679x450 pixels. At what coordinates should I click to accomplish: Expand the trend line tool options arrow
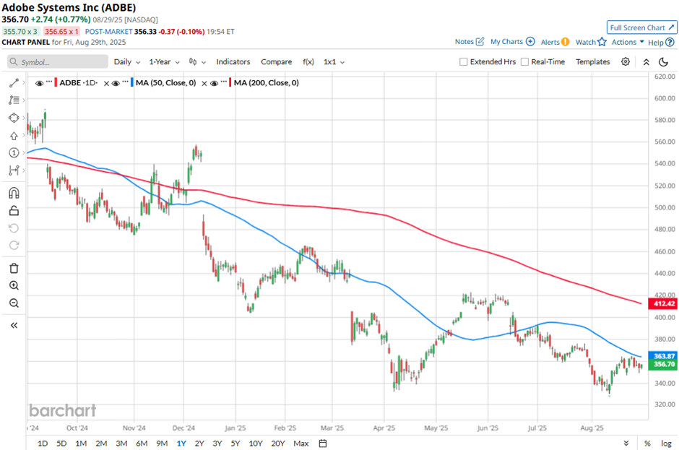[23, 83]
